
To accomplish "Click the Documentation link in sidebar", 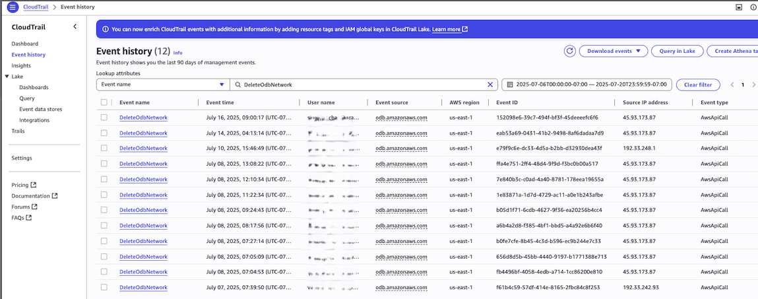I will (30, 196).
